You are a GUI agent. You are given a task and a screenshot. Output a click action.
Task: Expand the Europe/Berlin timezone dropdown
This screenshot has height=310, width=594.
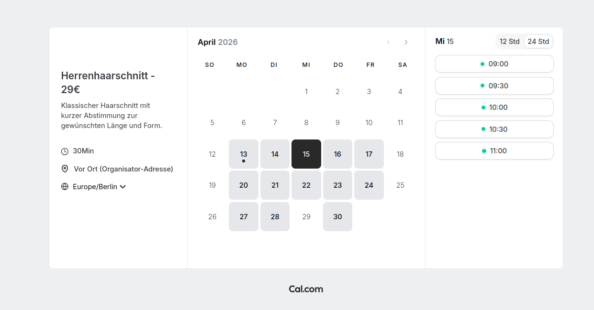point(95,187)
